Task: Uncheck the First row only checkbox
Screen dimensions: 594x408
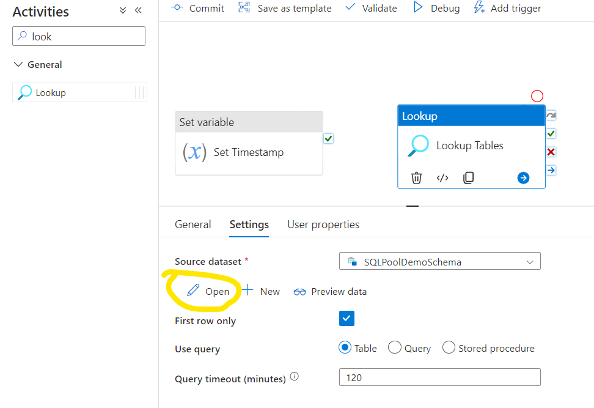Action: click(x=346, y=319)
